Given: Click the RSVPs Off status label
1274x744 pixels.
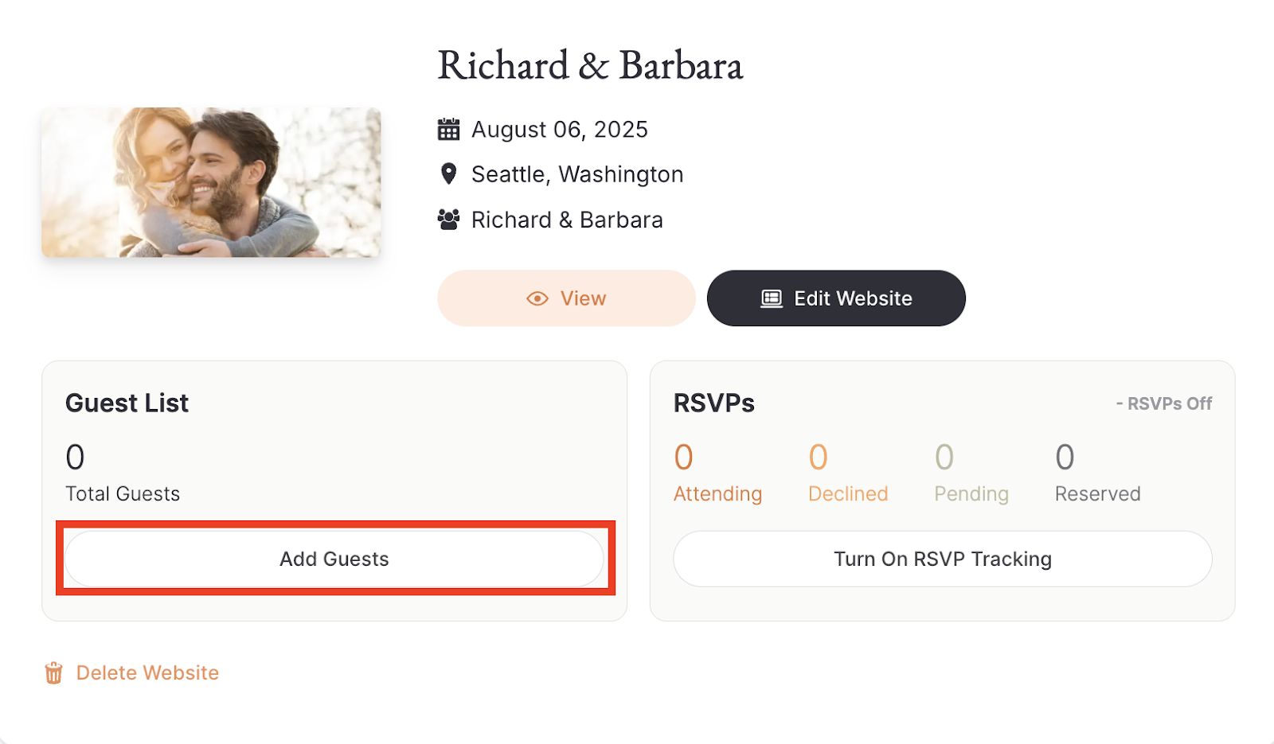Looking at the screenshot, I should 1163,403.
